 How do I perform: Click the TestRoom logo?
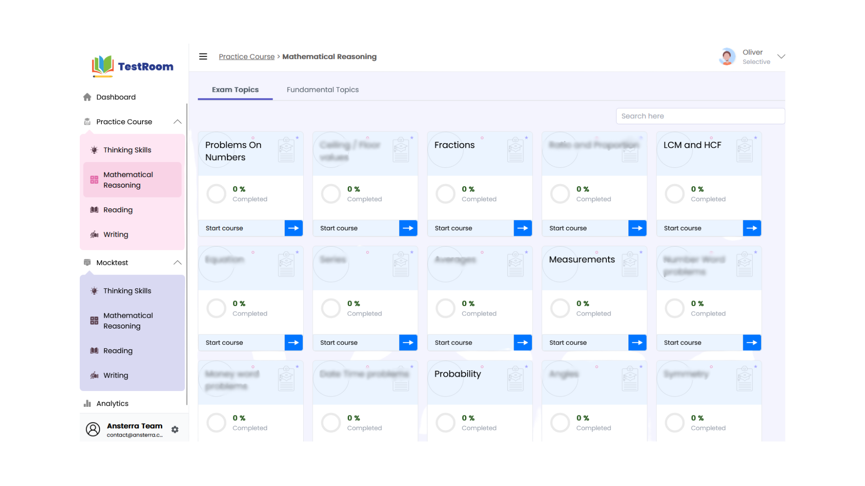(132, 67)
